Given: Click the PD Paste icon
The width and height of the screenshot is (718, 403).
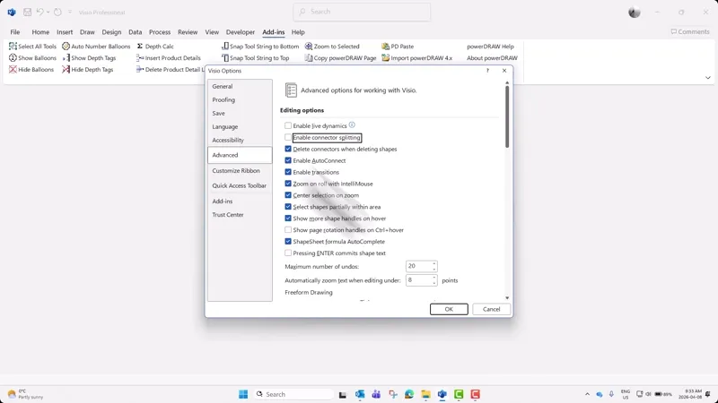Looking at the screenshot, I should point(386,47).
